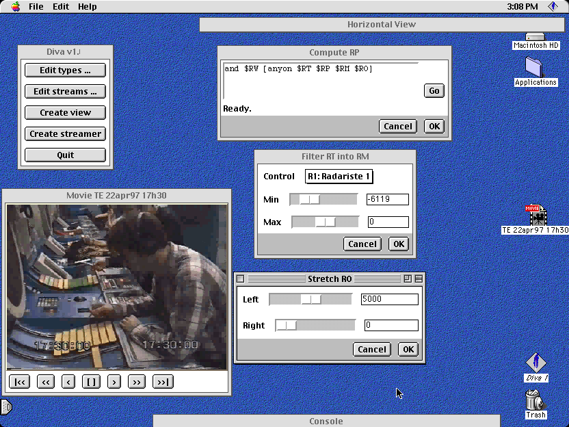
Task: Click the Left value field showing 5000
Action: (389, 299)
